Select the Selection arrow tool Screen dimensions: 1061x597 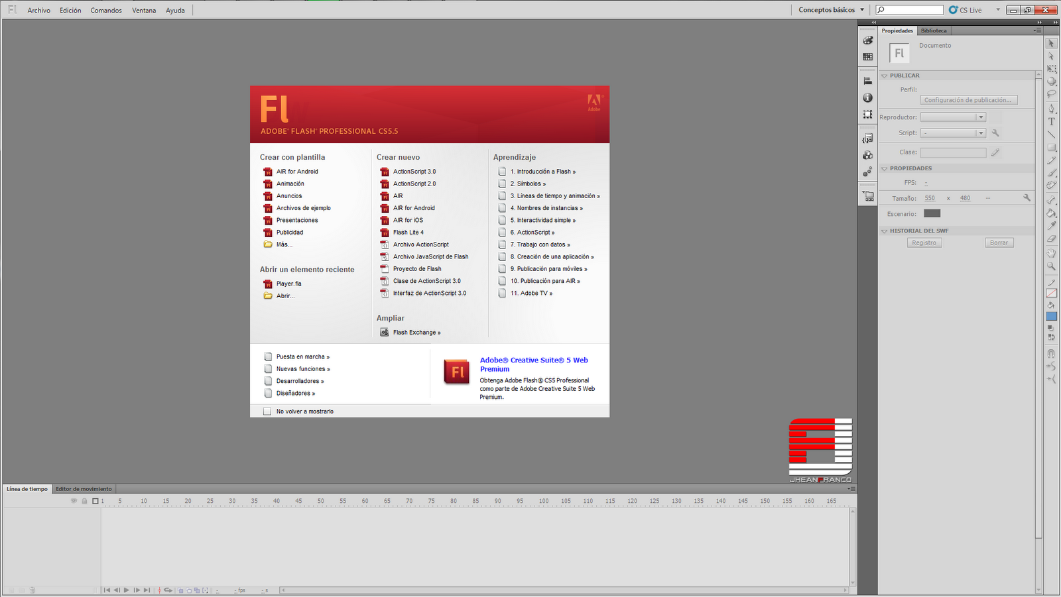(x=1051, y=43)
